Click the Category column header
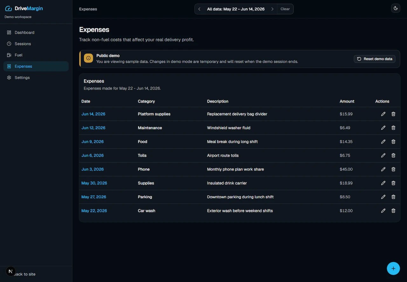This screenshot has height=282, width=407. [x=146, y=101]
